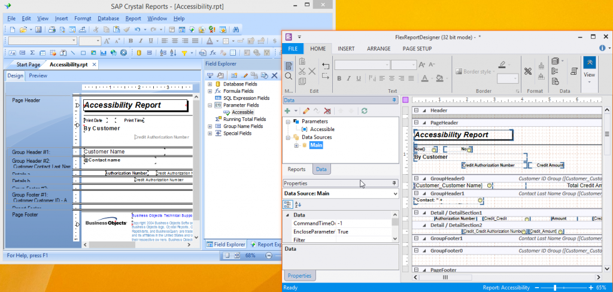Switch to the Reports tab in Data panel

pos(297,169)
